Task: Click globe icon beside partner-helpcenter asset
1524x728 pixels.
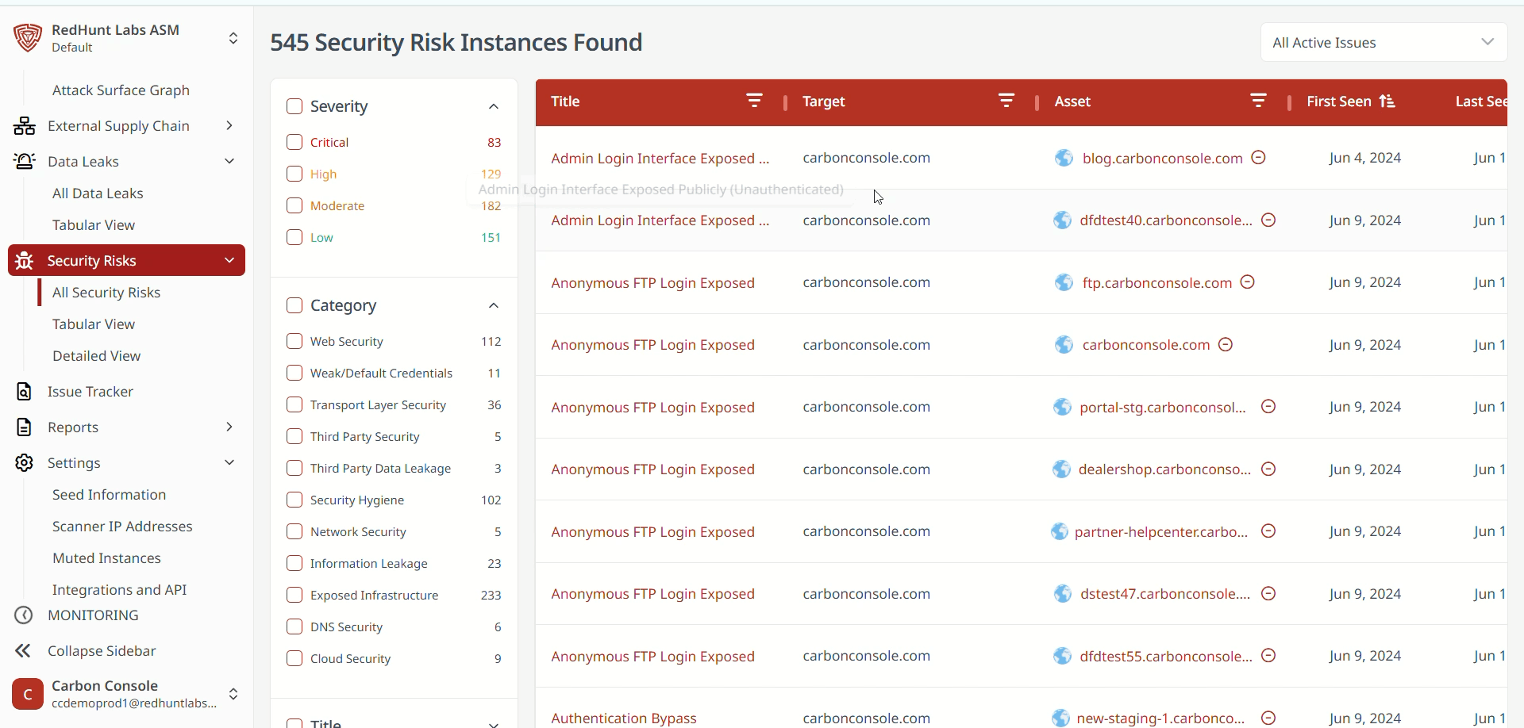Action: [1060, 531]
